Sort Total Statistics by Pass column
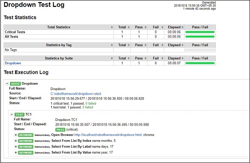250x163 pixels. click(139, 27)
